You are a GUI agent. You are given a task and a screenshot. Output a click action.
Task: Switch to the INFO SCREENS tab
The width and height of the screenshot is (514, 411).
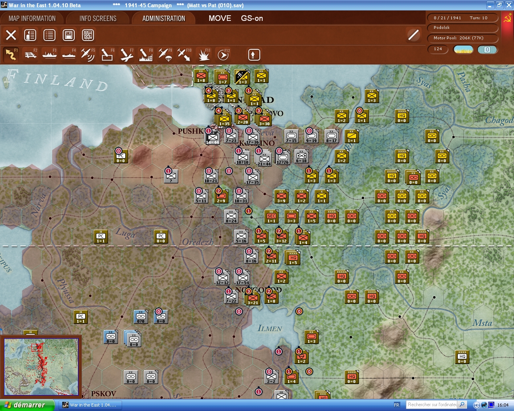tap(98, 18)
